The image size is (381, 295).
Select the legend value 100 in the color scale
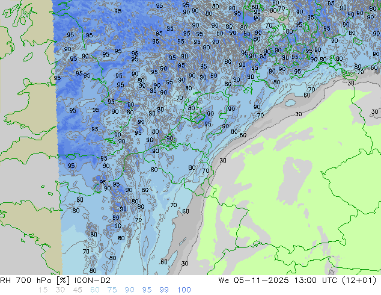pyautogui.click(x=184, y=290)
